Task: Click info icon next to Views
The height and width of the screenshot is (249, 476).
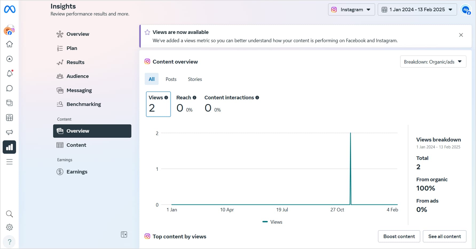Action: 166,98
